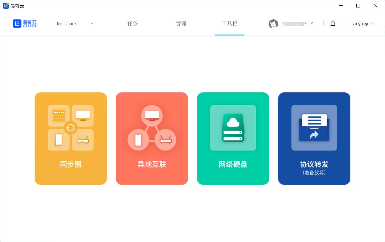Open the 协议转发 protocol forwarding card
The height and width of the screenshot is (242, 385).
click(x=314, y=139)
